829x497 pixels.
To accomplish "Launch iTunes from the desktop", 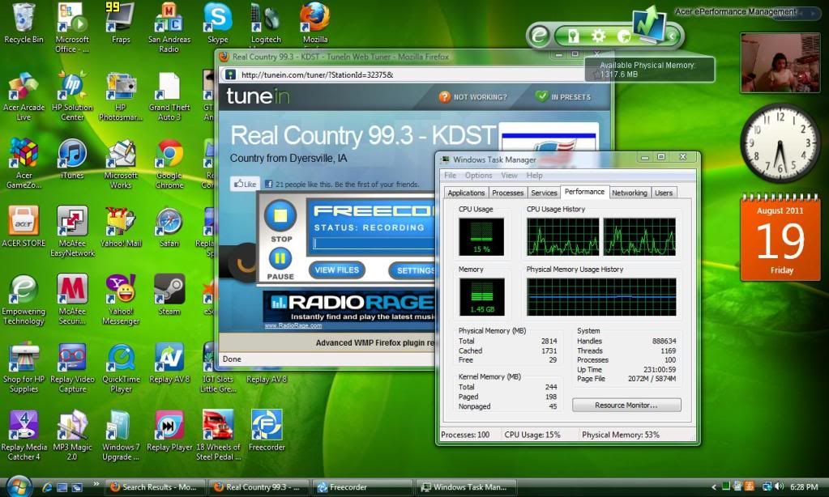I will 72,154.
